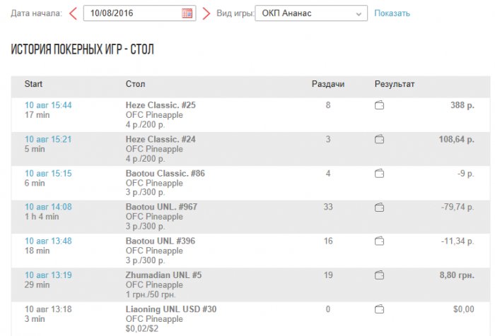Open hand history icon for Zhumadian UNL #5
495x336 pixels.
point(380,275)
